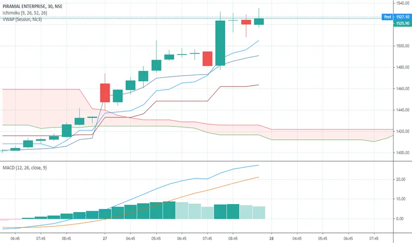412x243 pixels.
Task: Click the green 1525.90 last price label
Action: [402, 23]
